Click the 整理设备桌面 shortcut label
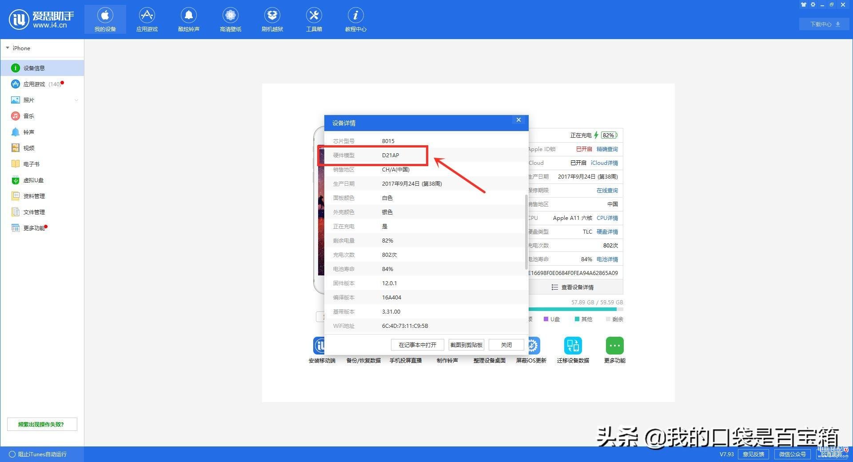853x462 pixels. [x=489, y=360]
